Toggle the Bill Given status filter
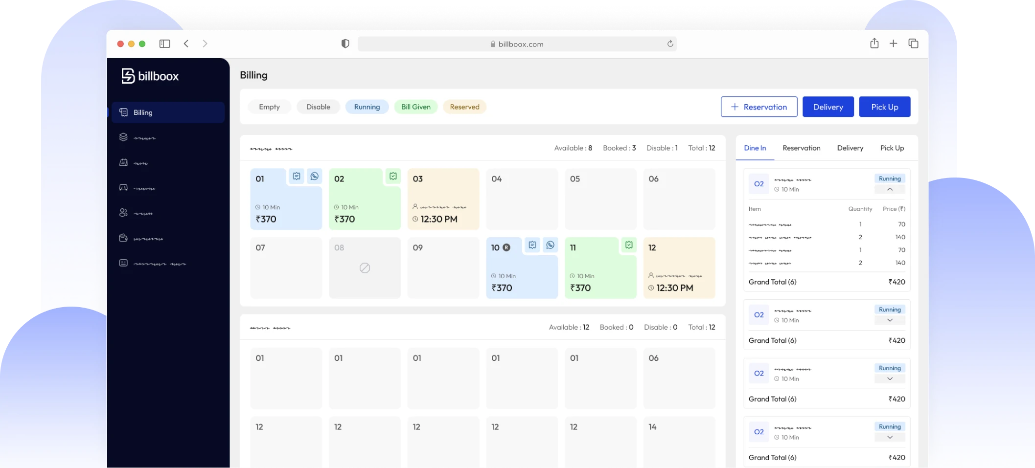The height and width of the screenshot is (468, 1035). (415, 107)
